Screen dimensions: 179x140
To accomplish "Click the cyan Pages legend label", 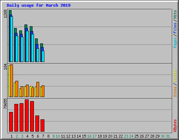I will [175, 43].
